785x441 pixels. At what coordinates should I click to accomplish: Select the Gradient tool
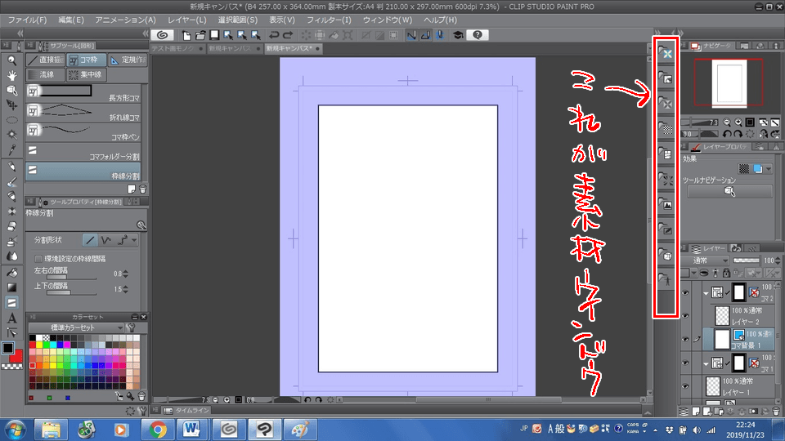11,287
